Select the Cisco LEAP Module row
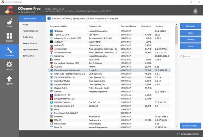Viewport: 203px width, 137px height. (x=109, y=81)
